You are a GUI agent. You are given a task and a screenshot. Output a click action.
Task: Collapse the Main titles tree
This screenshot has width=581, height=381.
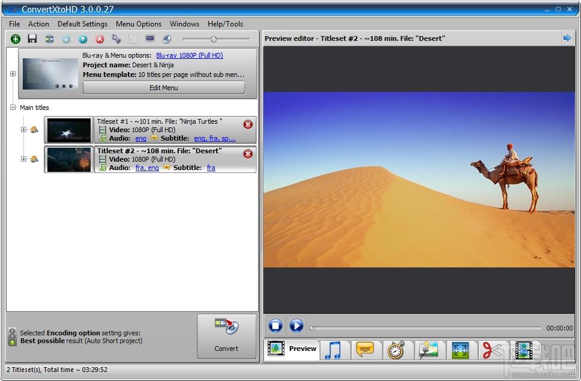coord(13,108)
